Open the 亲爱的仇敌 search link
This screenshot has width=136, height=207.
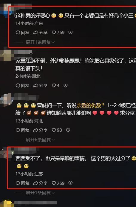point(90,105)
